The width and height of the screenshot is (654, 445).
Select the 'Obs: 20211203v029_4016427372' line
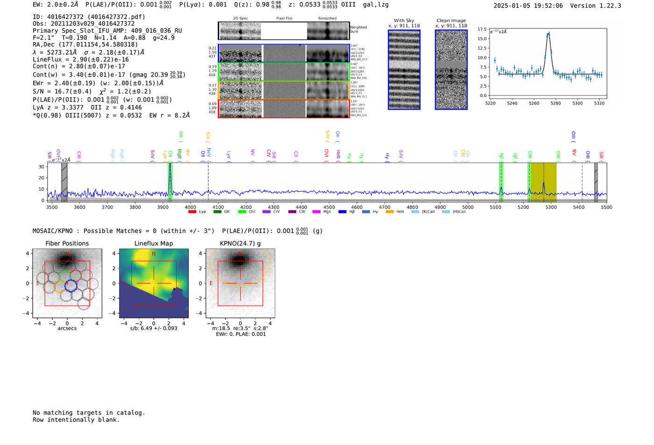tap(84, 24)
